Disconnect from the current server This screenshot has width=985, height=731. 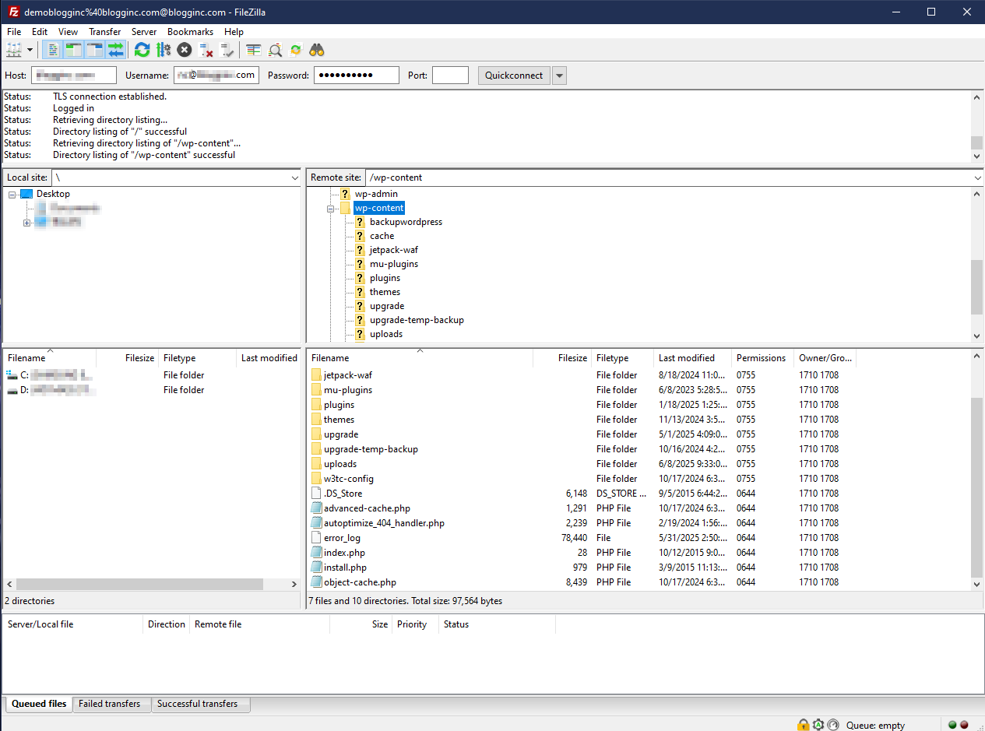206,50
